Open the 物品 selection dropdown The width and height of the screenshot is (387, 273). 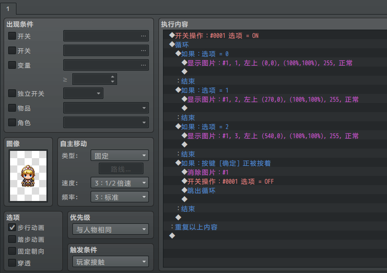(x=106, y=108)
